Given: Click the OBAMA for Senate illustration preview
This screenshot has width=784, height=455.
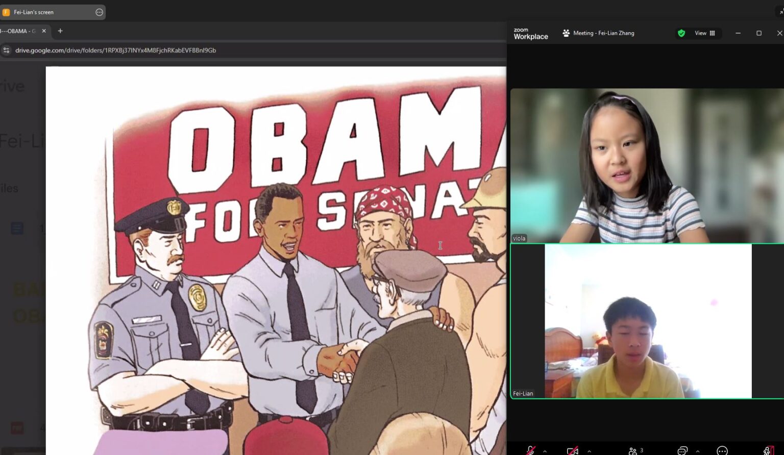Looking at the screenshot, I should point(276,261).
